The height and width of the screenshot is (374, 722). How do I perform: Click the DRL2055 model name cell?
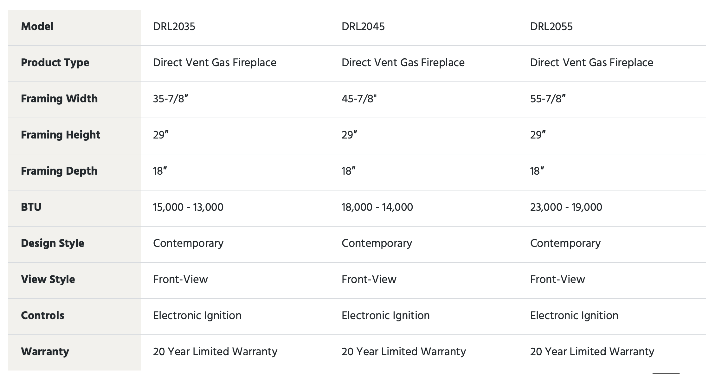click(x=551, y=26)
